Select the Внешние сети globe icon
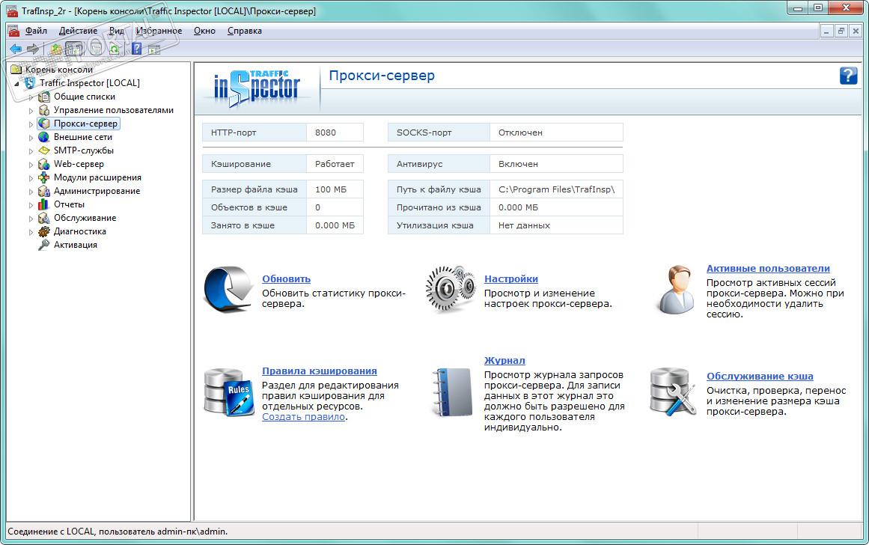This screenshot has height=545, width=869. 43,137
